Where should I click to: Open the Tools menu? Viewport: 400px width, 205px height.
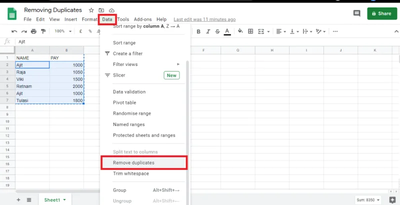click(x=123, y=19)
